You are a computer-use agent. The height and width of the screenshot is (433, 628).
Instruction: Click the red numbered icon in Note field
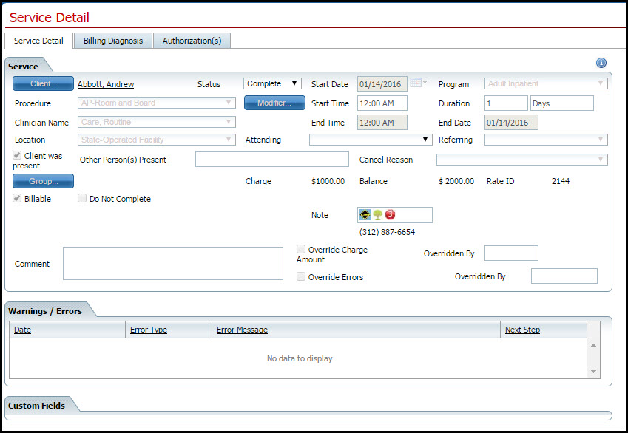390,214
